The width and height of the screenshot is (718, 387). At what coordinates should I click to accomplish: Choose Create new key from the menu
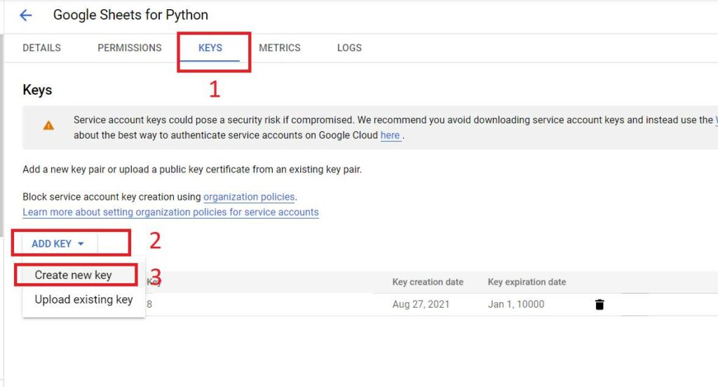pyautogui.click(x=74, y=275)
